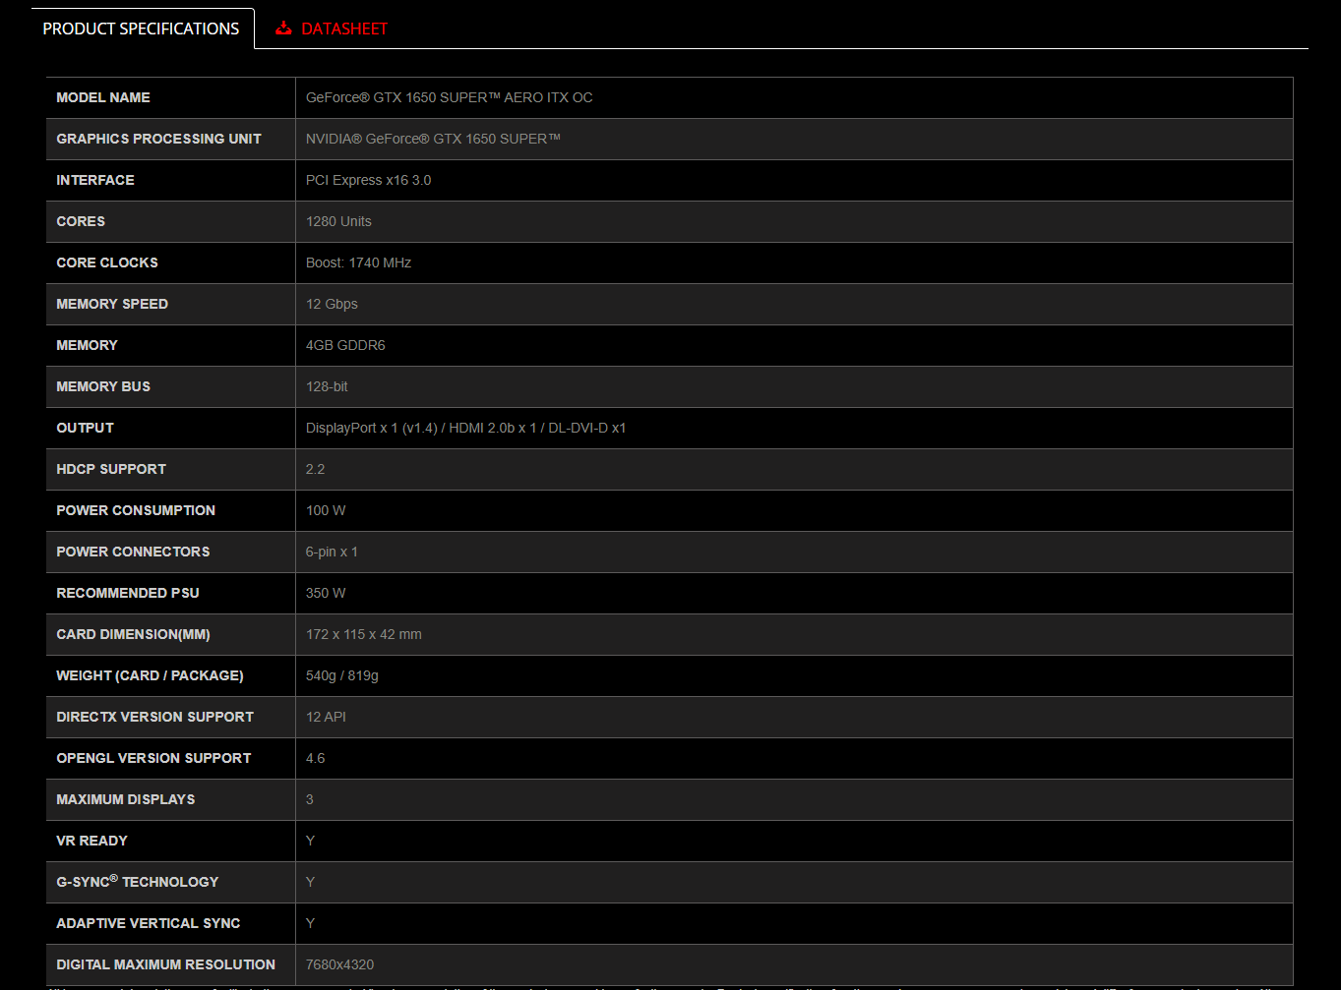This screenshot has width=1341, height=990.
Task: Click the 4GB GDDR6 memory value
Action: pyautogui.click(x=345, y=345)
